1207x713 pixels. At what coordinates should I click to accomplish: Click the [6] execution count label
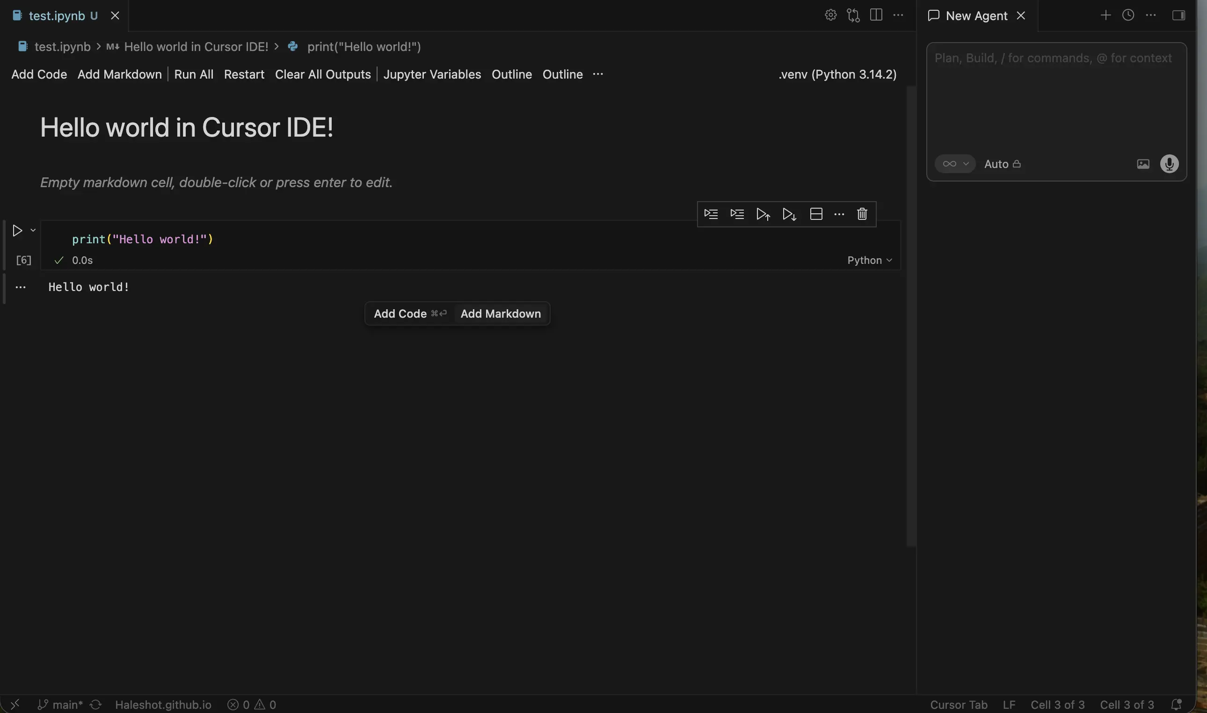[23, 260]
